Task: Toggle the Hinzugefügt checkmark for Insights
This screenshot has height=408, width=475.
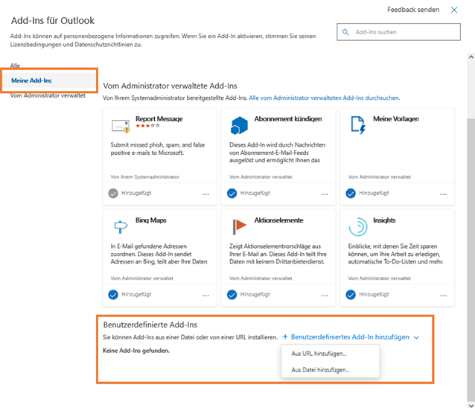Action: [x=351, y=295]
